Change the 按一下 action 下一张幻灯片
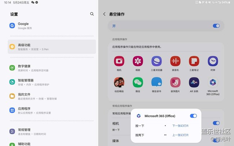The width and height of the screenshot is (234, 146). 180,126
